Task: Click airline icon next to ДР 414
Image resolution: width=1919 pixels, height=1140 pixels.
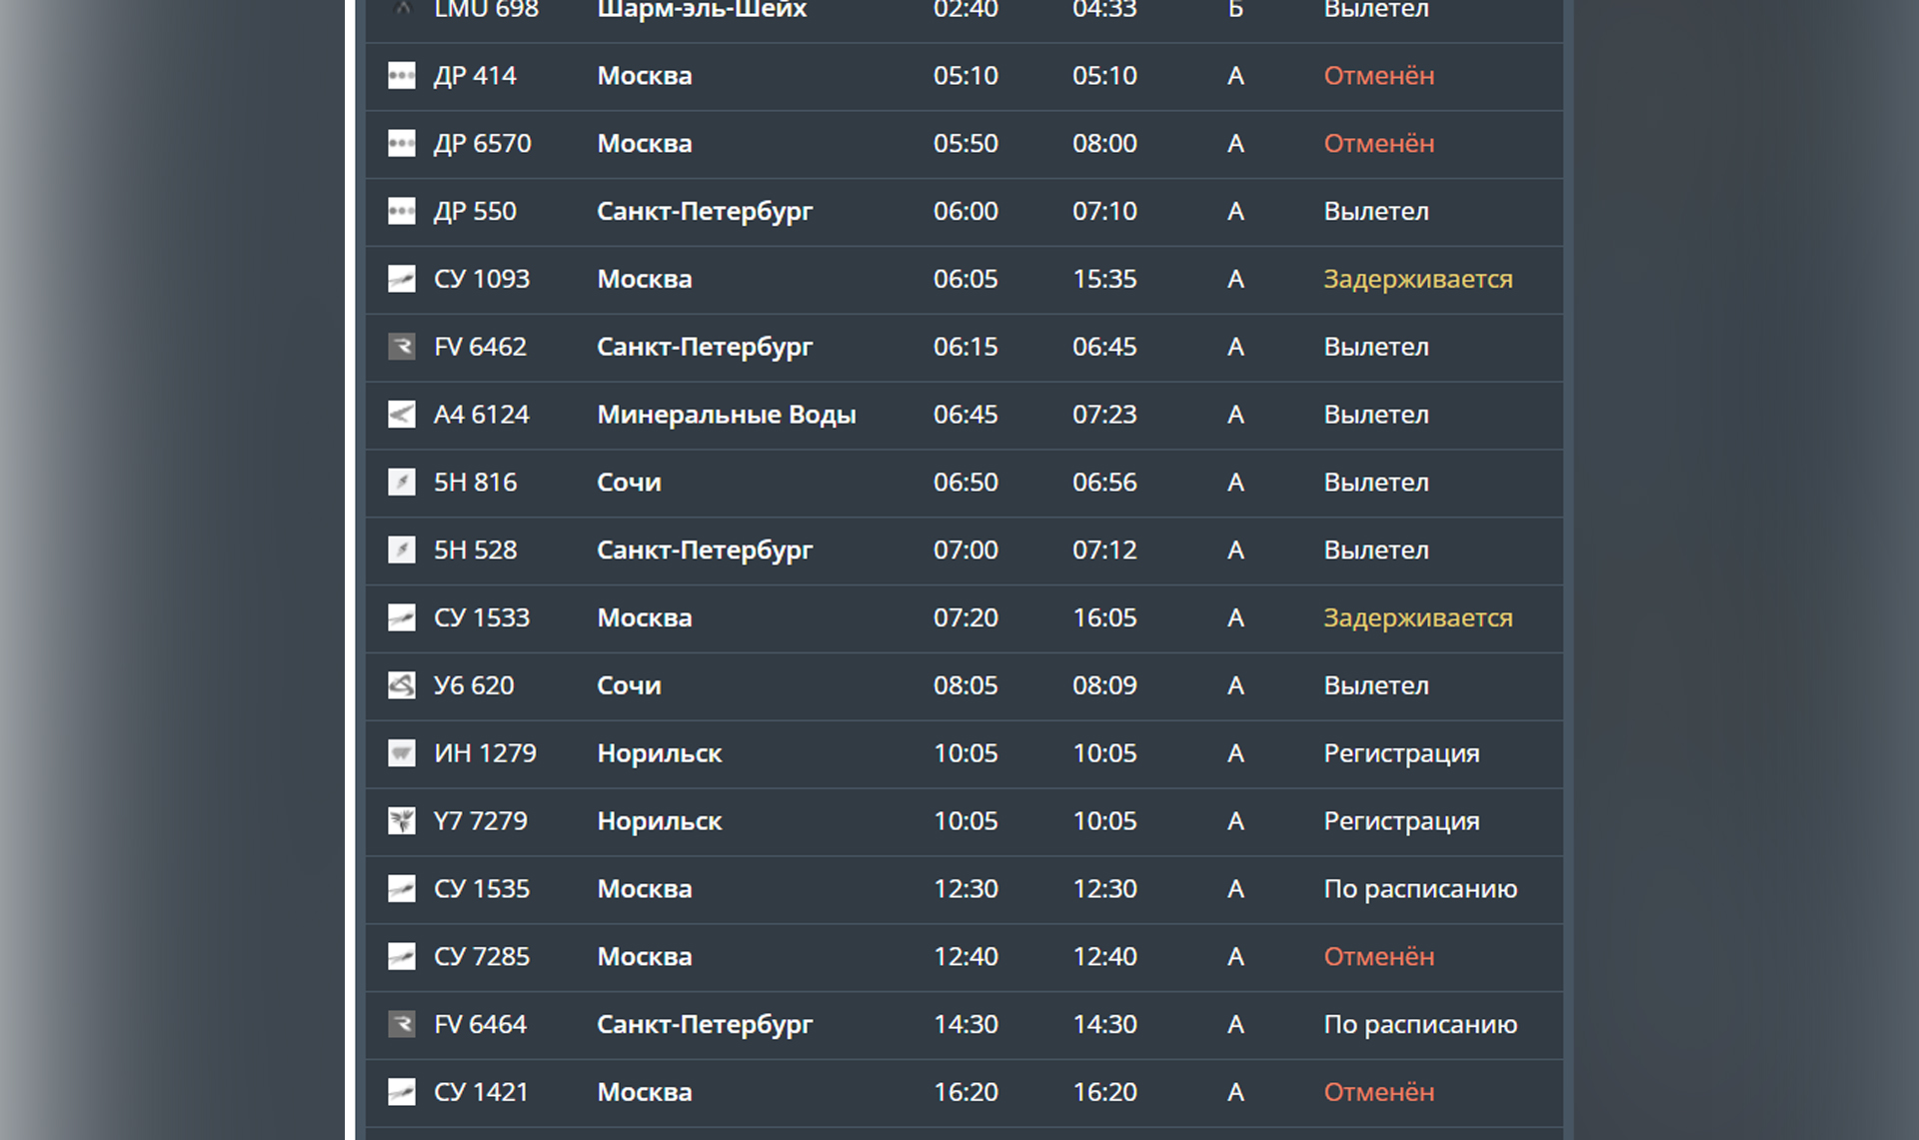Action: coord(401,76)
